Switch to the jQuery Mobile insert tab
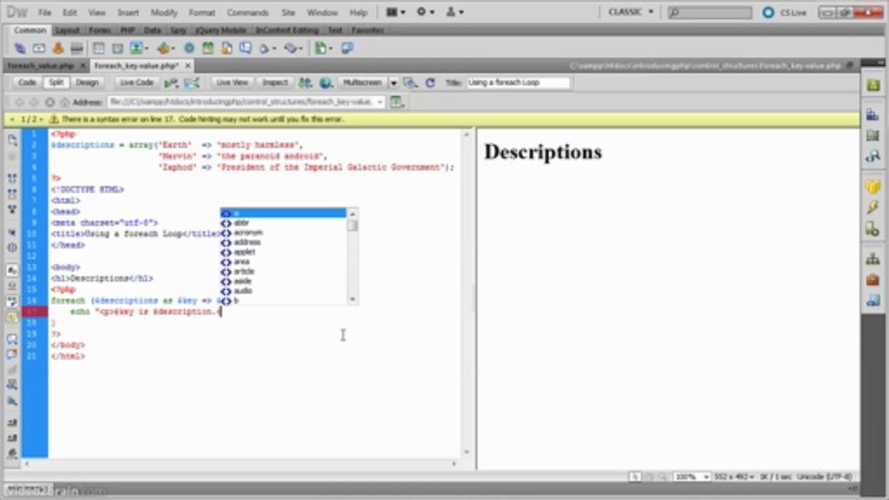 point(221,31)
